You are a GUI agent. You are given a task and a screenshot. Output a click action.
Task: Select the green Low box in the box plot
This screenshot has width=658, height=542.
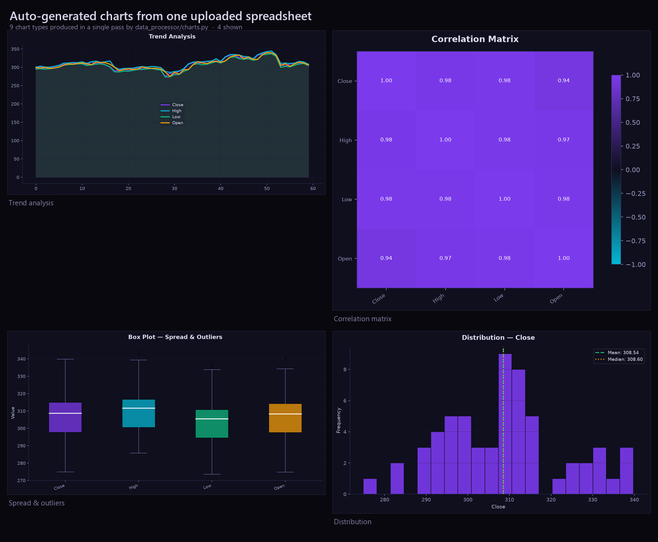[212, 424]
